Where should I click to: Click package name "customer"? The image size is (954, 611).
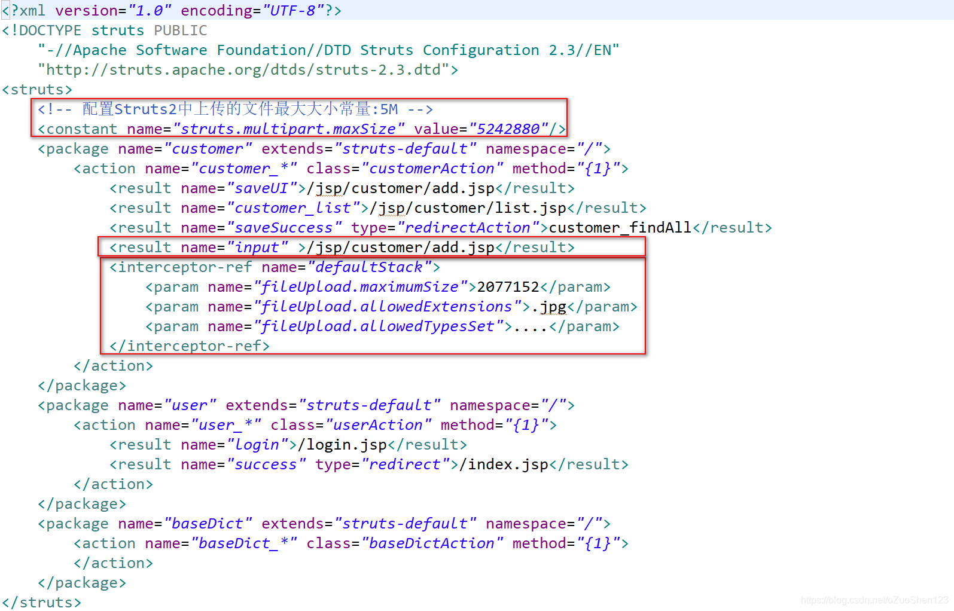point(208,149)
